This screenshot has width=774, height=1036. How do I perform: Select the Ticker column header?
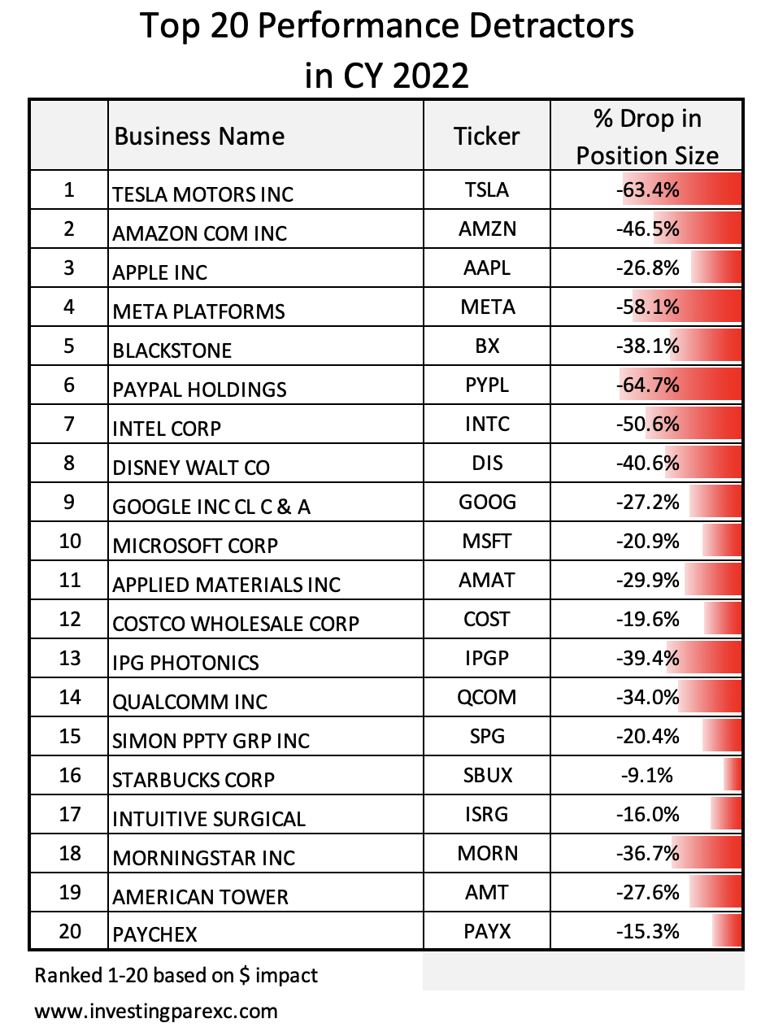(x=486, y=135)
